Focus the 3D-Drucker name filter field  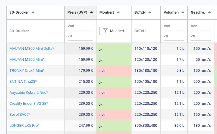[33, 31]
